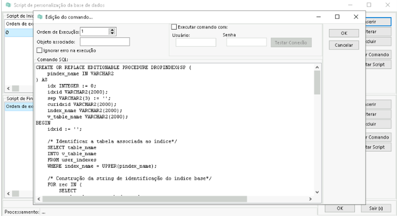Click the lower Inserir button in the Script de Fim section
This screenshot has height=216, width=397.
click(378, 104)
